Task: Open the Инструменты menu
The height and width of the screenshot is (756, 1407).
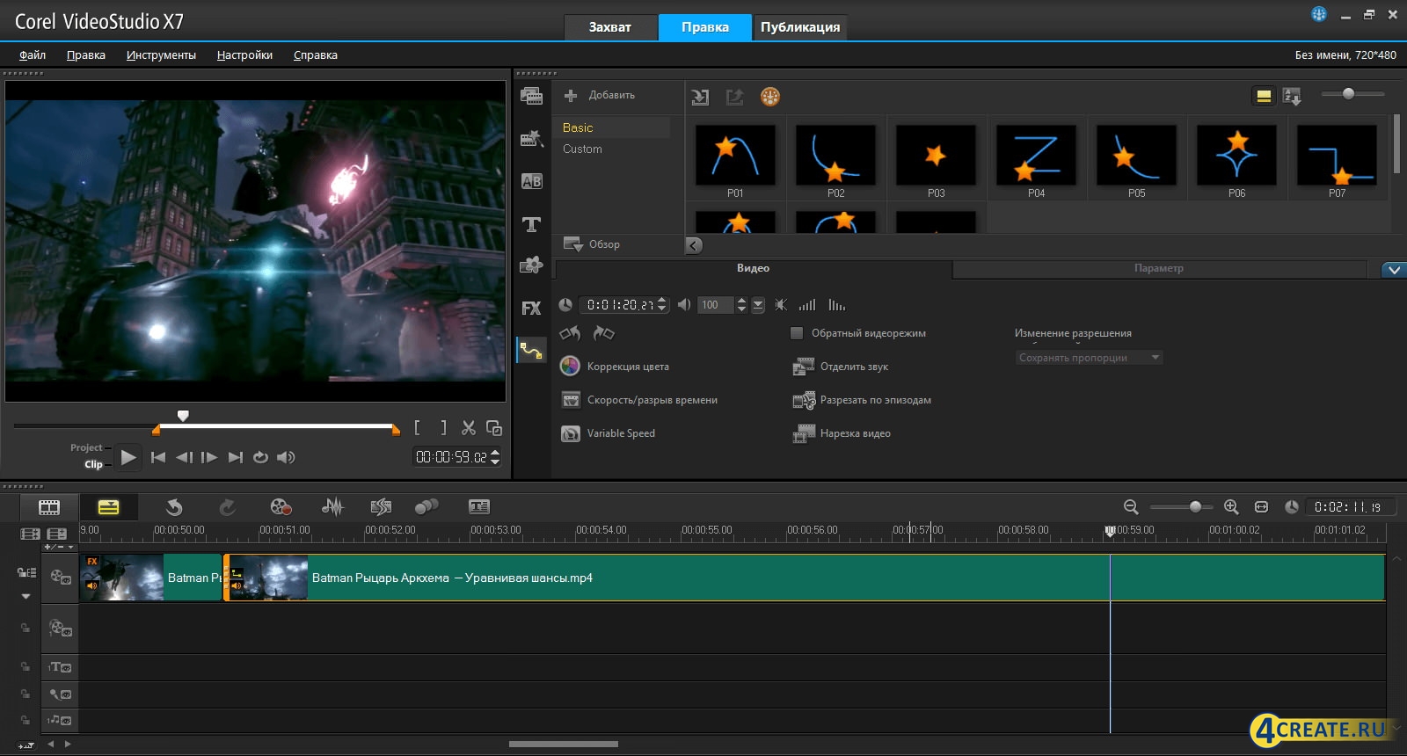Action: pyautogui.click(x=161, y=55)
